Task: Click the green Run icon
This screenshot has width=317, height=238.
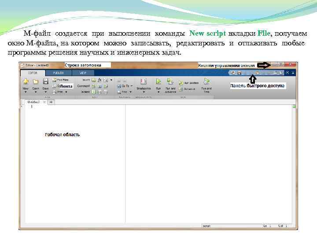Action: (x=158, y=82)
